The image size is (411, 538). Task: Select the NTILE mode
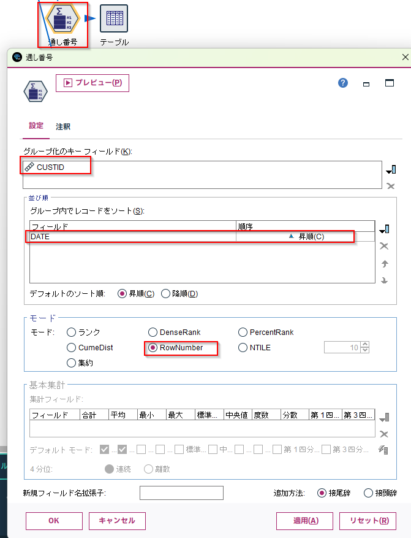point(243,348)
